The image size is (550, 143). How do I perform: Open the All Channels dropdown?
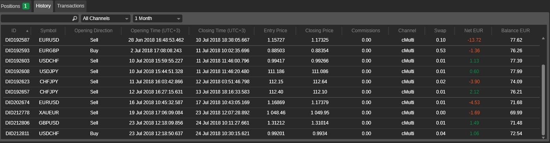click(x=106, y=18)
